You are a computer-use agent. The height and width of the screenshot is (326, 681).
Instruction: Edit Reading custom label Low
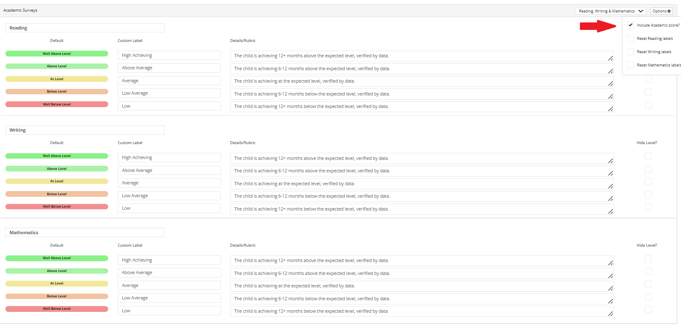click(169, 106)
